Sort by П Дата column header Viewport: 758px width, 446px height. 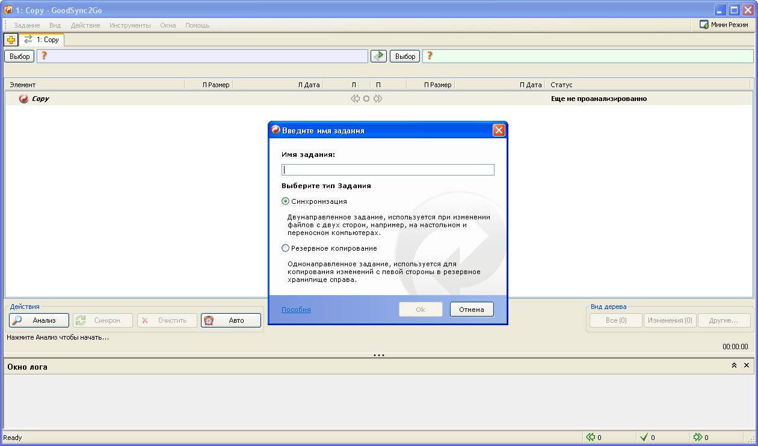pos(499,85)
